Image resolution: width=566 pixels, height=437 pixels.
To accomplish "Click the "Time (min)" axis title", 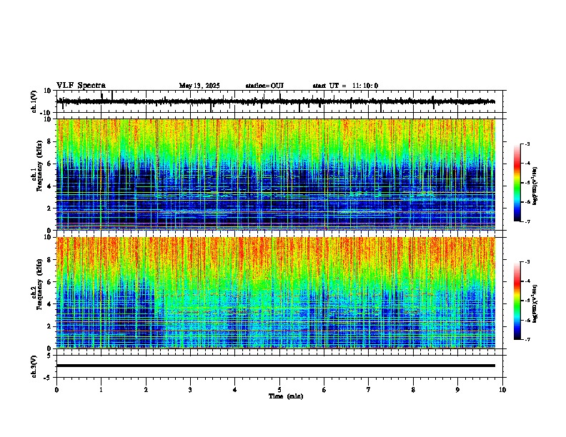I will (286, 396).
